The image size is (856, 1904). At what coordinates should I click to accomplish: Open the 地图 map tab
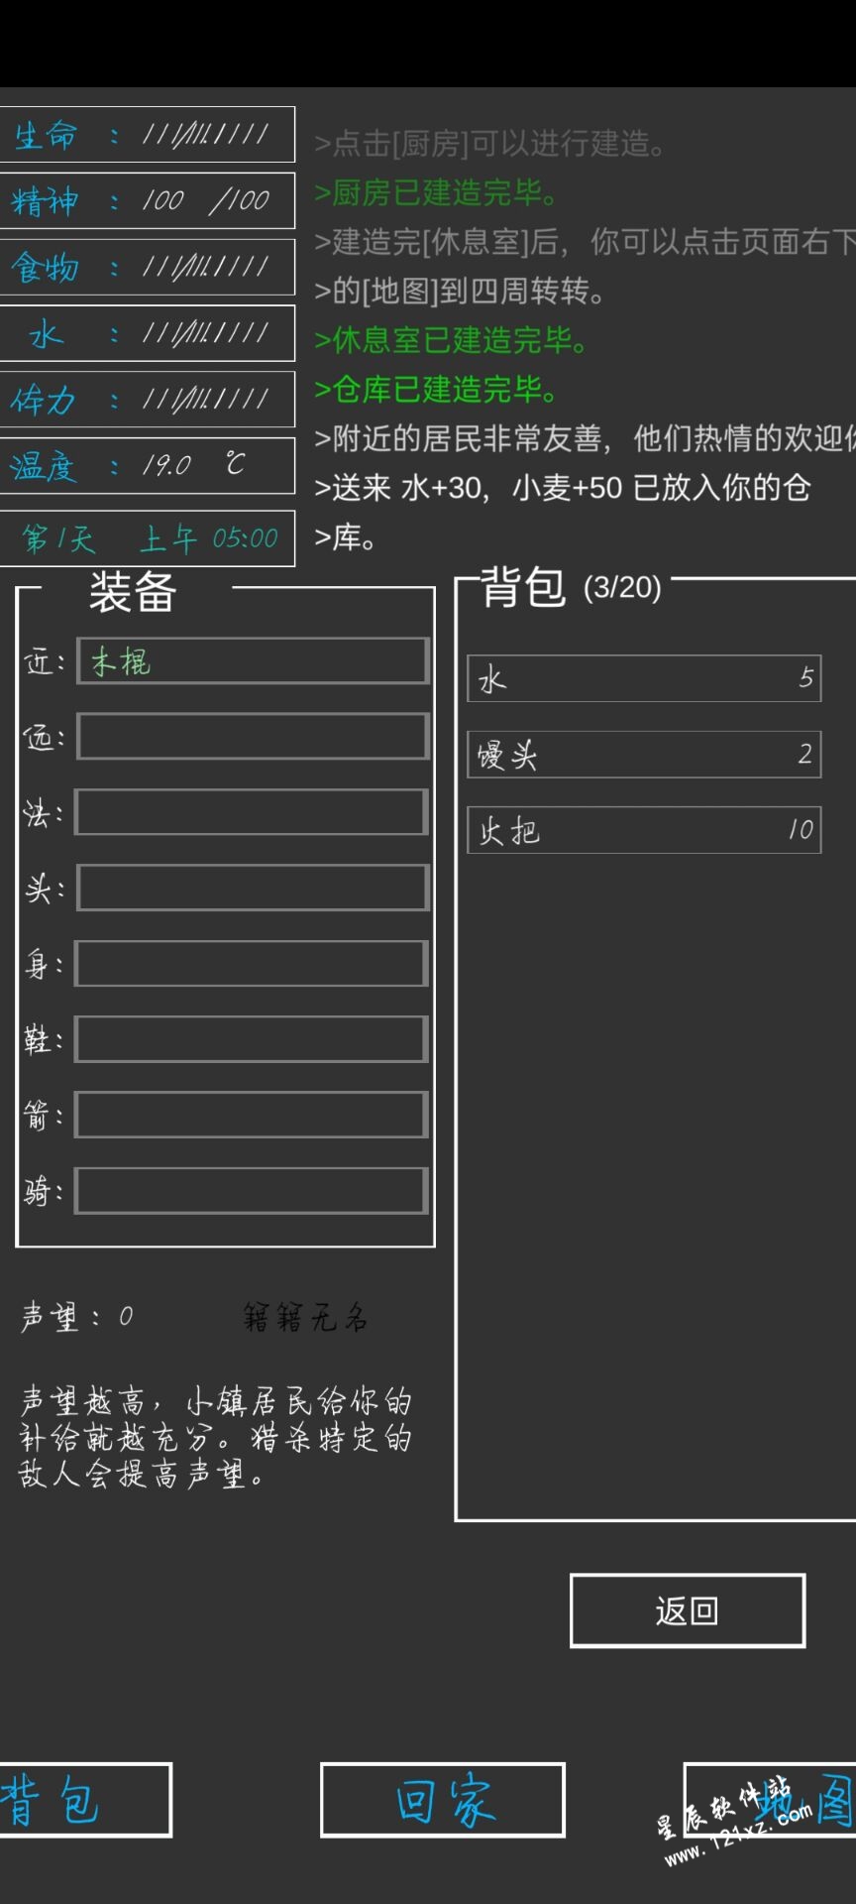[770, 1800]
